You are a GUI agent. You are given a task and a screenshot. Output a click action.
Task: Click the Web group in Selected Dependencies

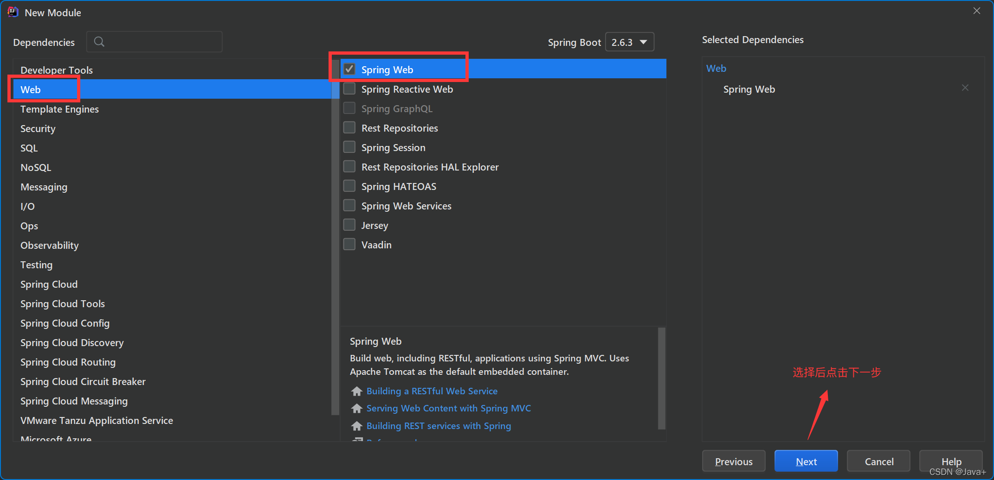coord(716,69)
